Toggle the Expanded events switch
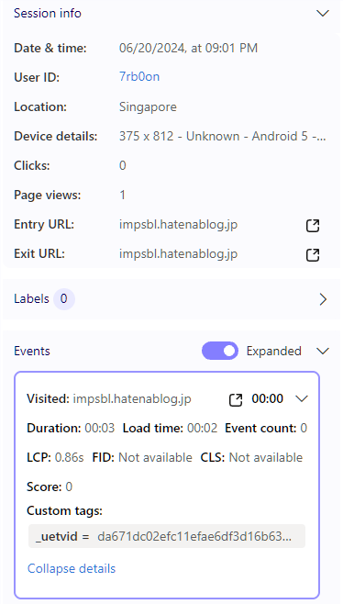The width and height of the screenshot is (343, 604). 220,351
